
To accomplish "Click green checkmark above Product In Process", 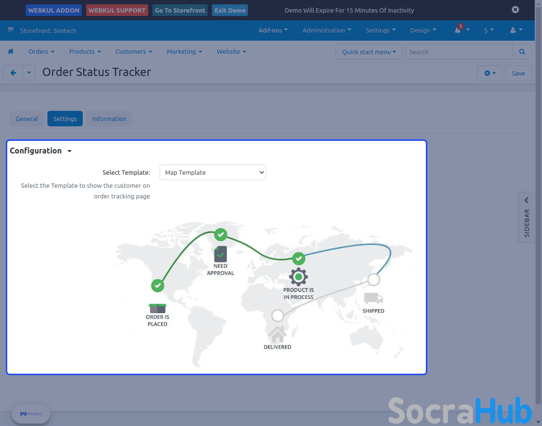I will pyautogui.click(x=299, y=259).
